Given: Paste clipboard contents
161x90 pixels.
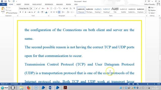Looking at the screenshot, I should (x=3, y=10).
